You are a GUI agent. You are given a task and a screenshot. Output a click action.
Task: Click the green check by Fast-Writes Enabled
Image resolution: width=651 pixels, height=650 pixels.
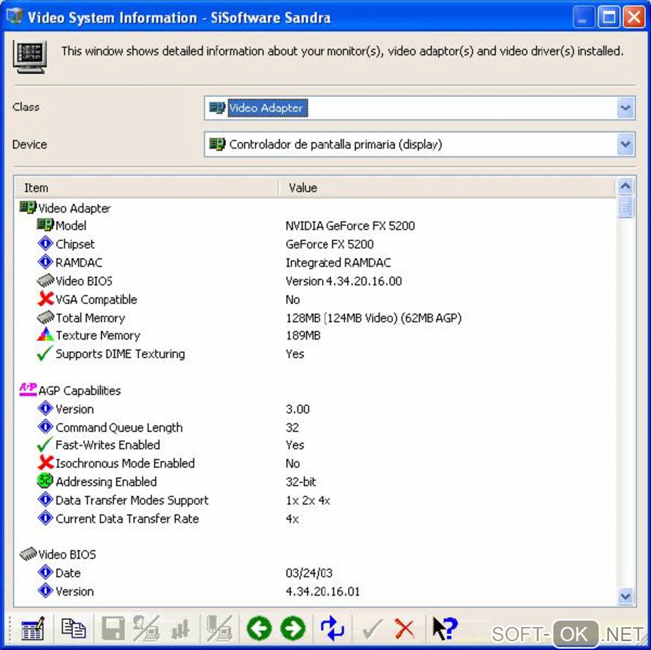click(45, 444)
